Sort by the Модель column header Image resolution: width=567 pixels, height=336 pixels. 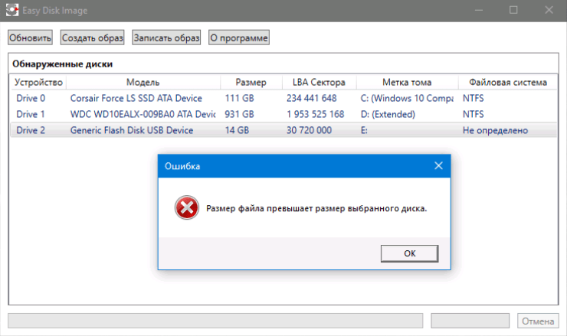(143, 83)
